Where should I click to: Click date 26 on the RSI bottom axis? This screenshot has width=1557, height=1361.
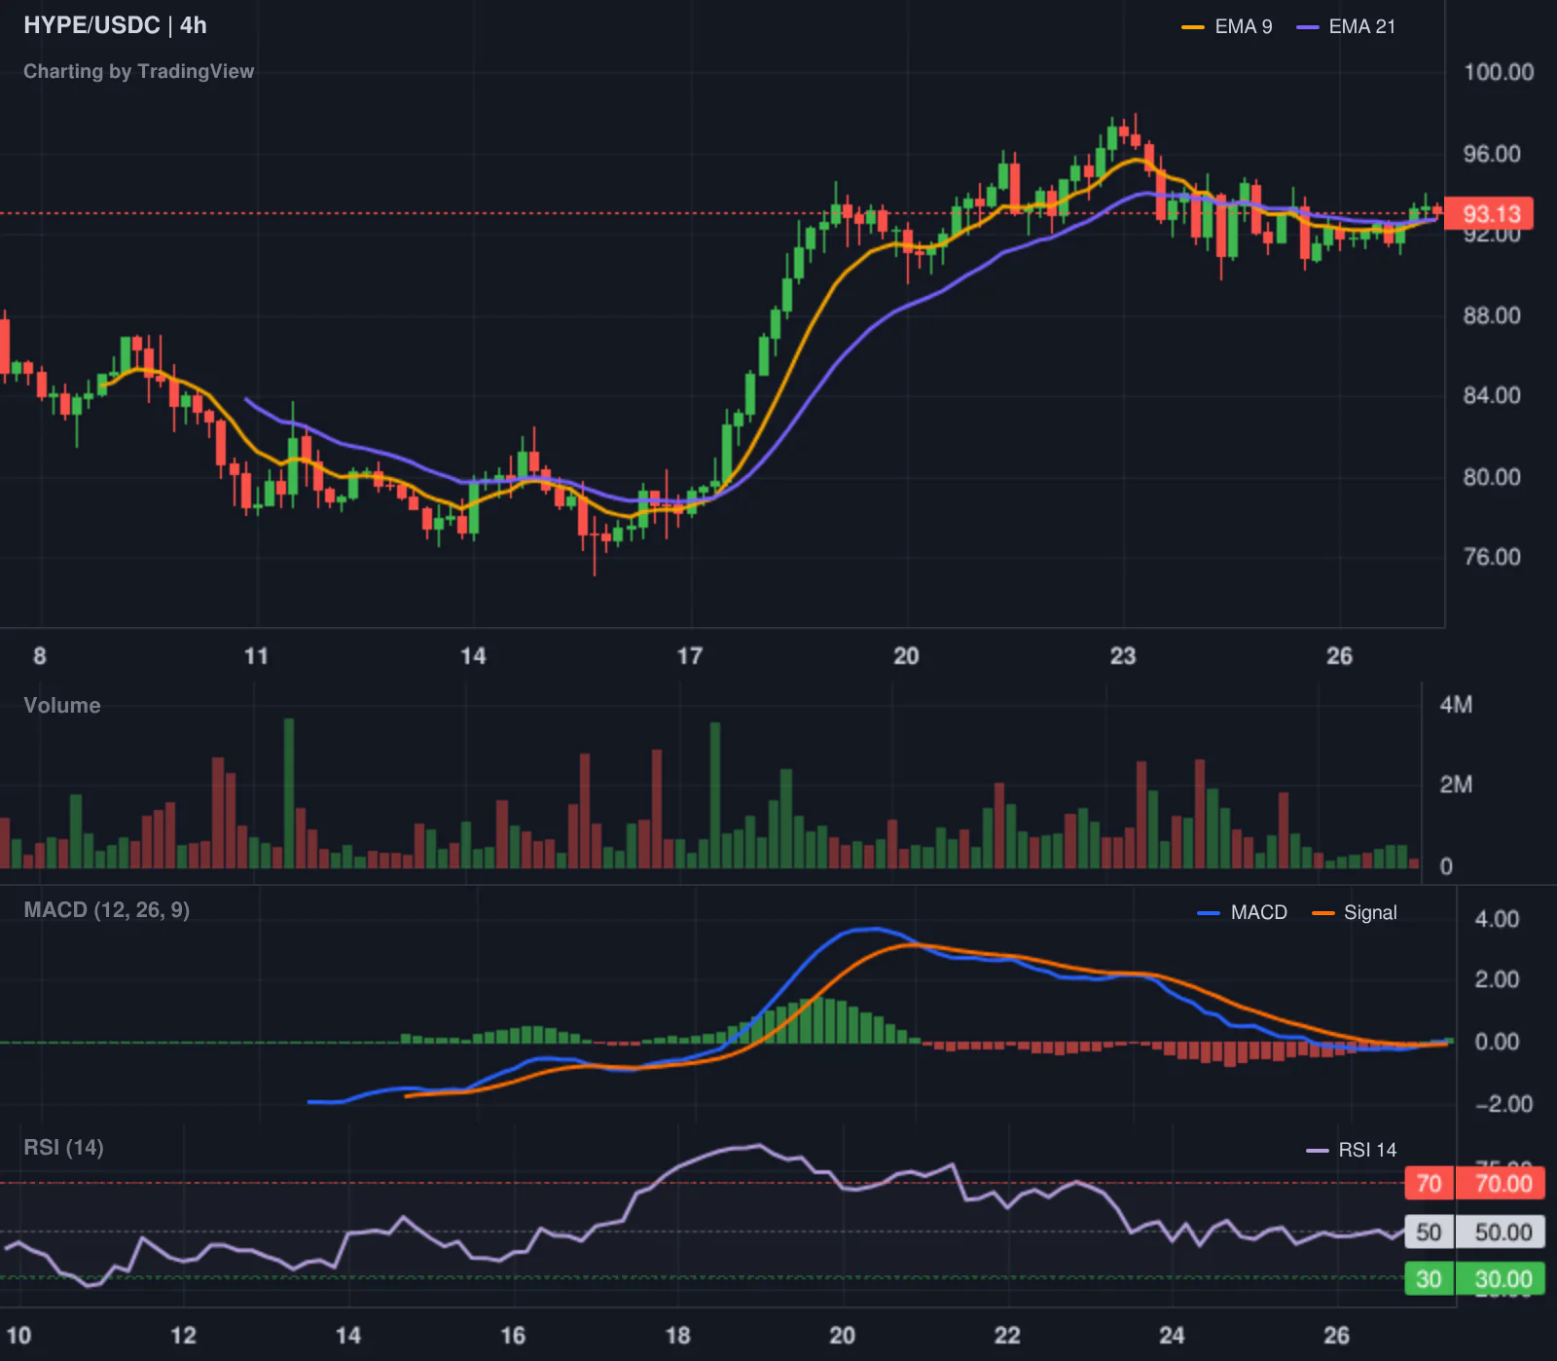point(1337,1336)
